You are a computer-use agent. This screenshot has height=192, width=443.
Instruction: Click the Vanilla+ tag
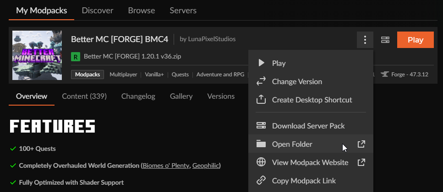click(154, 75)
